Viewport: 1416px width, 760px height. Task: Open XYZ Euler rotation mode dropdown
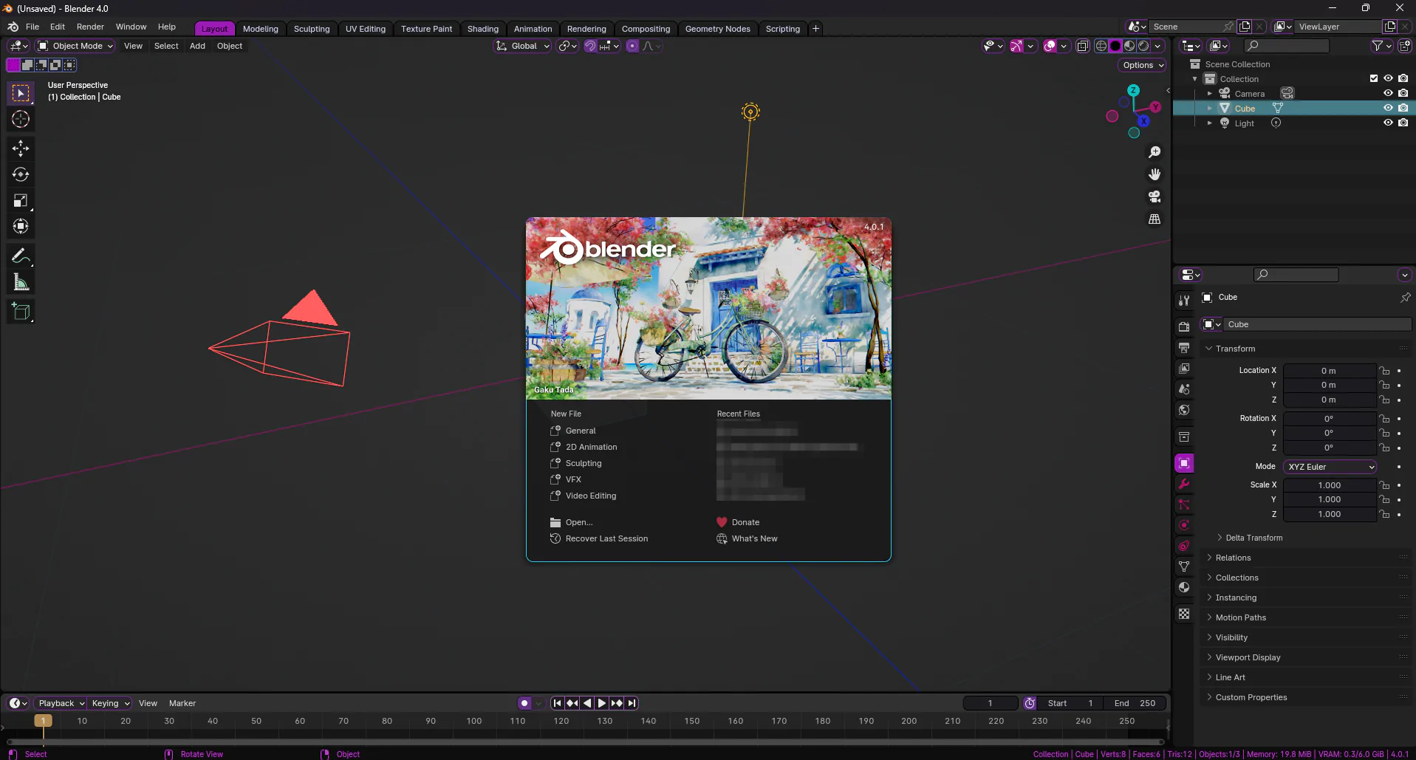click(x=1330, y=467)
